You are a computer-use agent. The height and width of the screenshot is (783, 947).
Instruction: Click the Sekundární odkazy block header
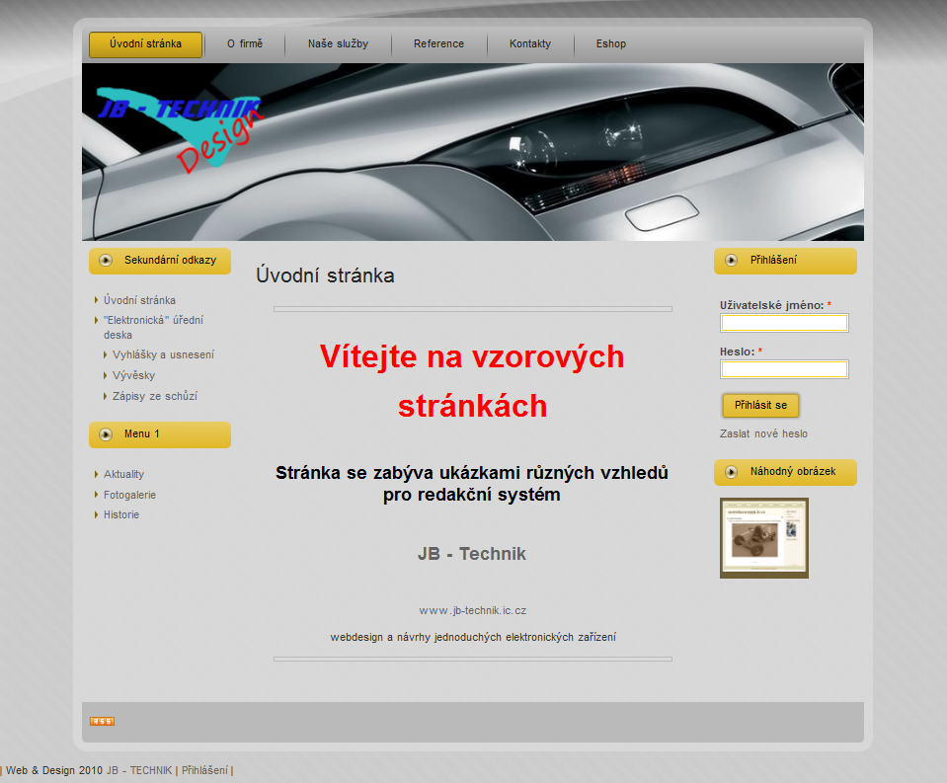click(x=160, y=261)
